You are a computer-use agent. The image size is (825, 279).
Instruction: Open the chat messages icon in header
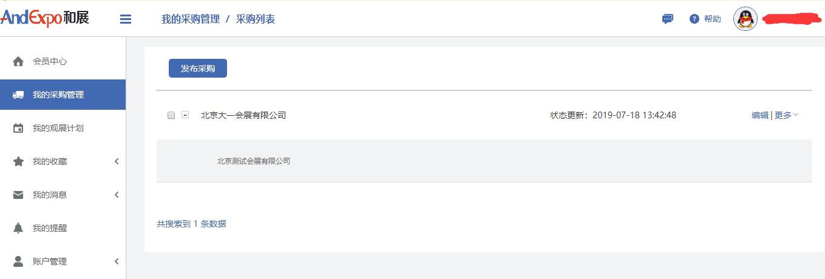pyautogui.click(x=667, y=19)
